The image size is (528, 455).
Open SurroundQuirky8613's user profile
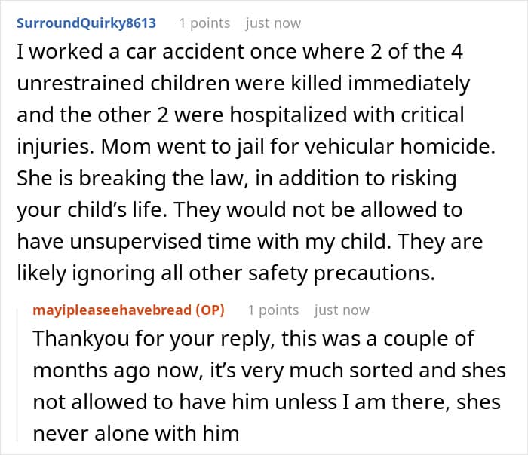86,23
